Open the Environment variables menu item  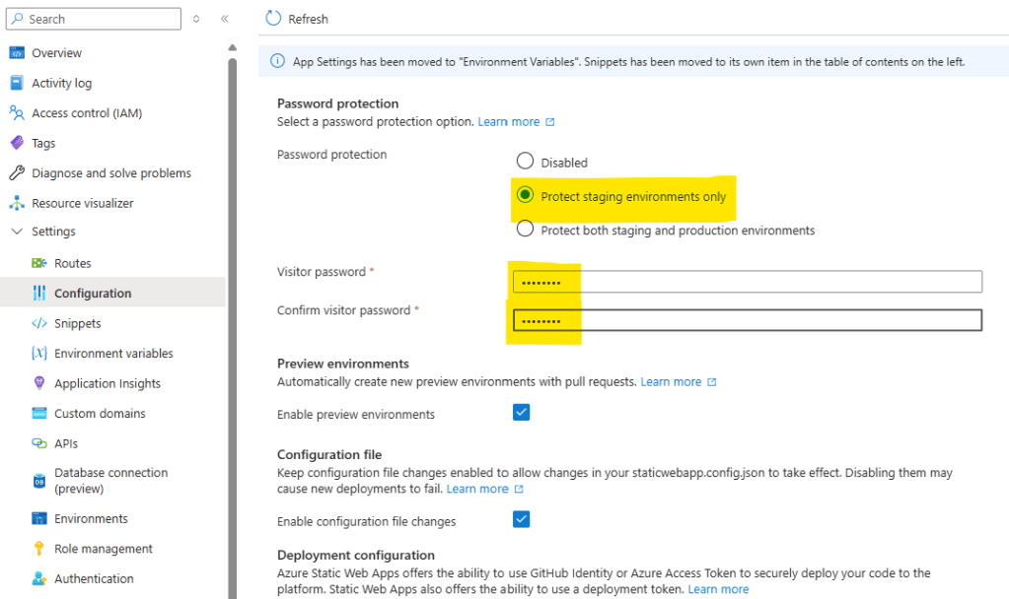point(113,354)
